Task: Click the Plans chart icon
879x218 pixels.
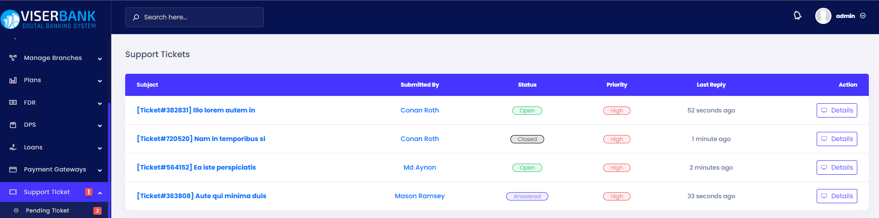Action: pos(13,80)
